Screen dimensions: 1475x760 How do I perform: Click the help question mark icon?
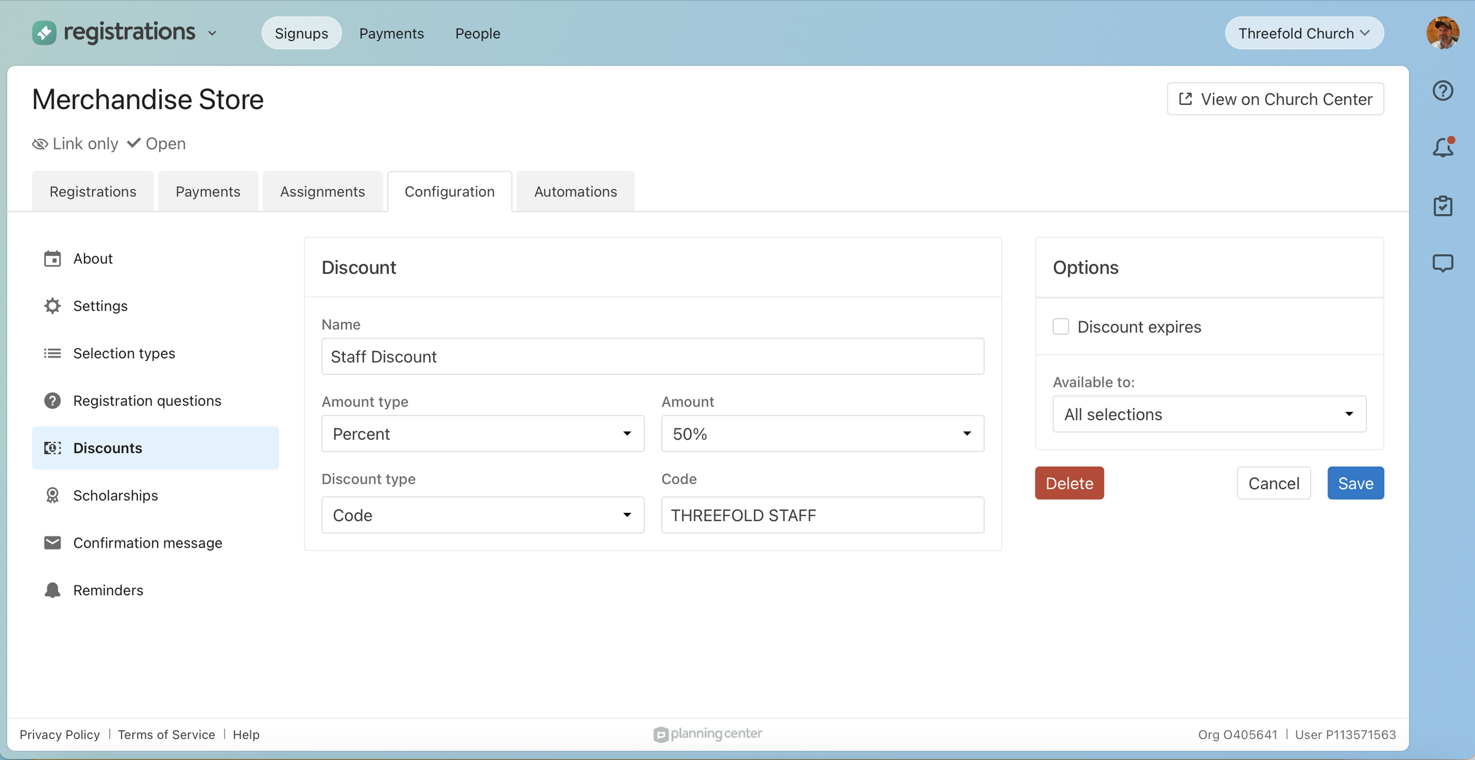click(1443, 90)
